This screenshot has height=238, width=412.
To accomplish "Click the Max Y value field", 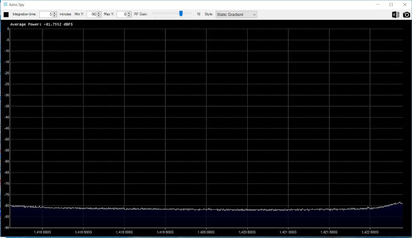I will [x=122, y=14].
